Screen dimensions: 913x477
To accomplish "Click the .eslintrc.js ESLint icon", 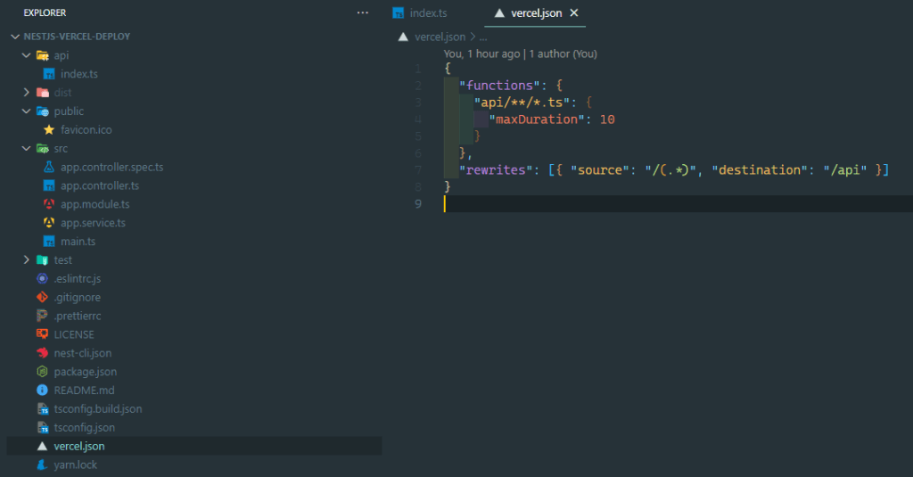I will (x=42, y=278).
